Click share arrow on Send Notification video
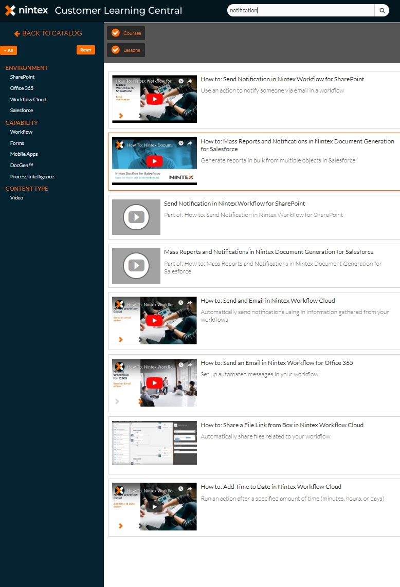The image size is (400, 587). [190, 81]
